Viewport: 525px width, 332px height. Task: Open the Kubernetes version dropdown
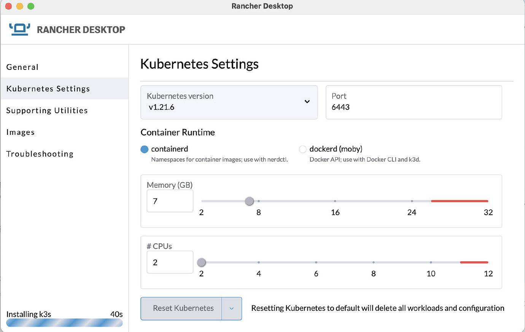(229, 102)
